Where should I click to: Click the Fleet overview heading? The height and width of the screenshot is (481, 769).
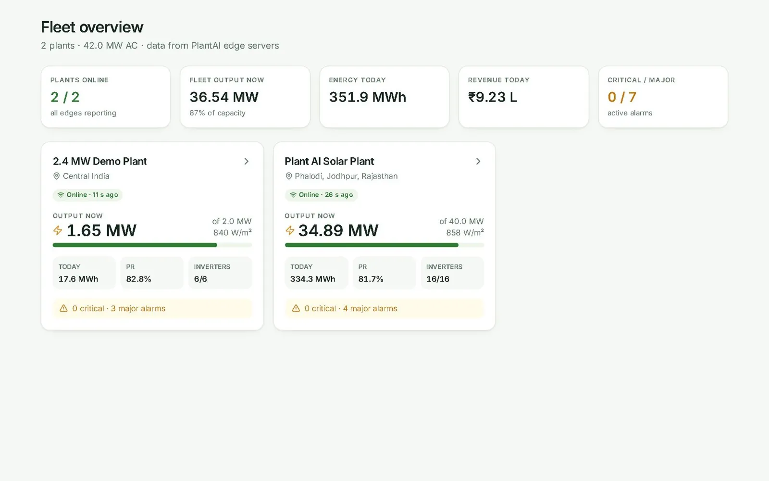[x=92, y=27]
